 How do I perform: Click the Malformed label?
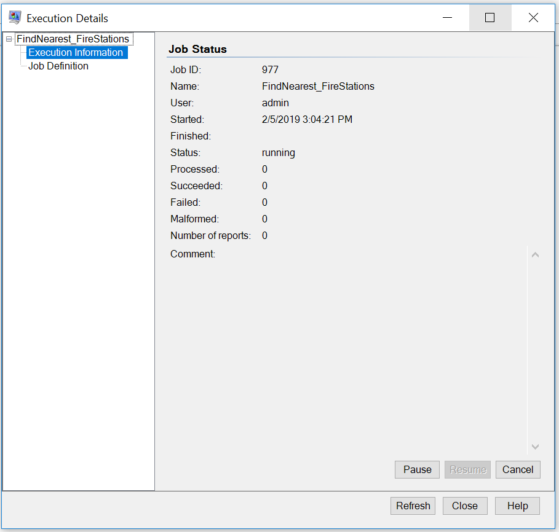click(195, 219)
